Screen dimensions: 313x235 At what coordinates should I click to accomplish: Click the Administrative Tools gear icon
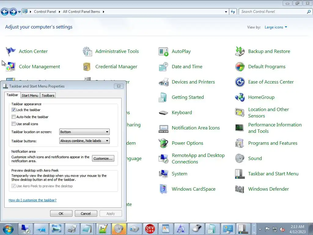(87, 51)
